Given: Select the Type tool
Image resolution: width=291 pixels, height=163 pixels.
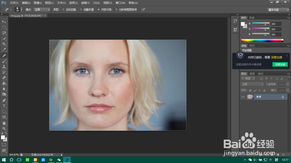Looking at the screenshot, I should pyautogui.click(x=4, y=106).
